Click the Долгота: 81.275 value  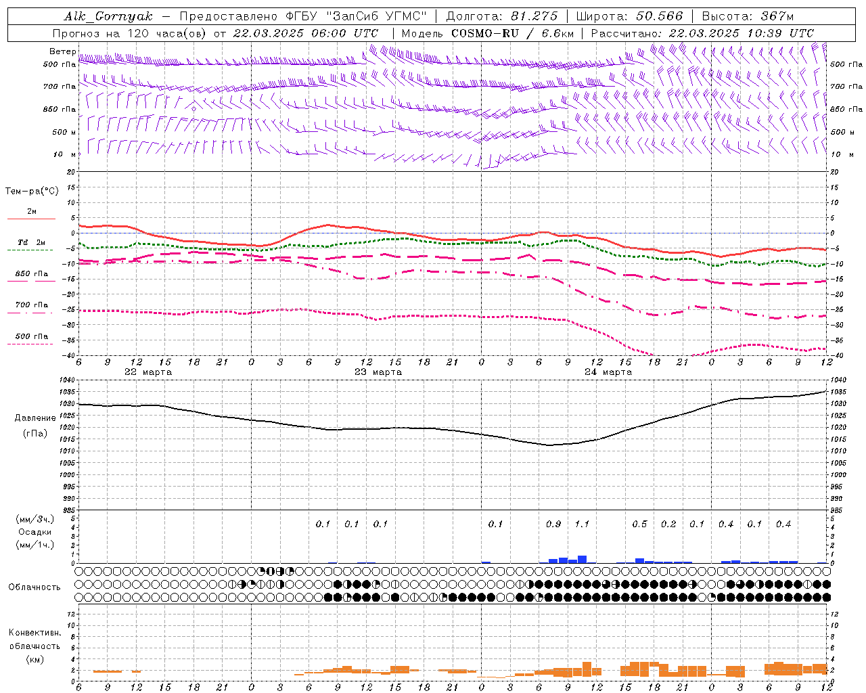coord(502,16)
